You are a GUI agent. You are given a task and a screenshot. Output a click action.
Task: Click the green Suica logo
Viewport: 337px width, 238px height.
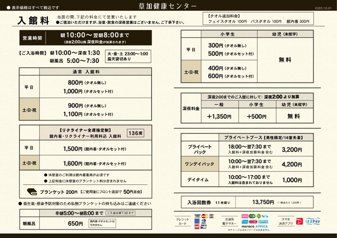pyautogui.click(x=252, y=216)
